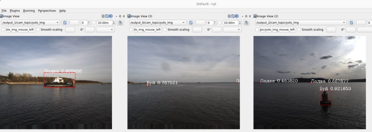
Task: Toggle dynamic range checkbox in output_1 view
Action: [x=94, y=23]
